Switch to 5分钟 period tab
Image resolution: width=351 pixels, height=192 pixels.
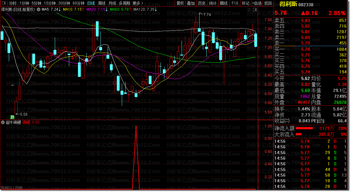click(36, 3)
